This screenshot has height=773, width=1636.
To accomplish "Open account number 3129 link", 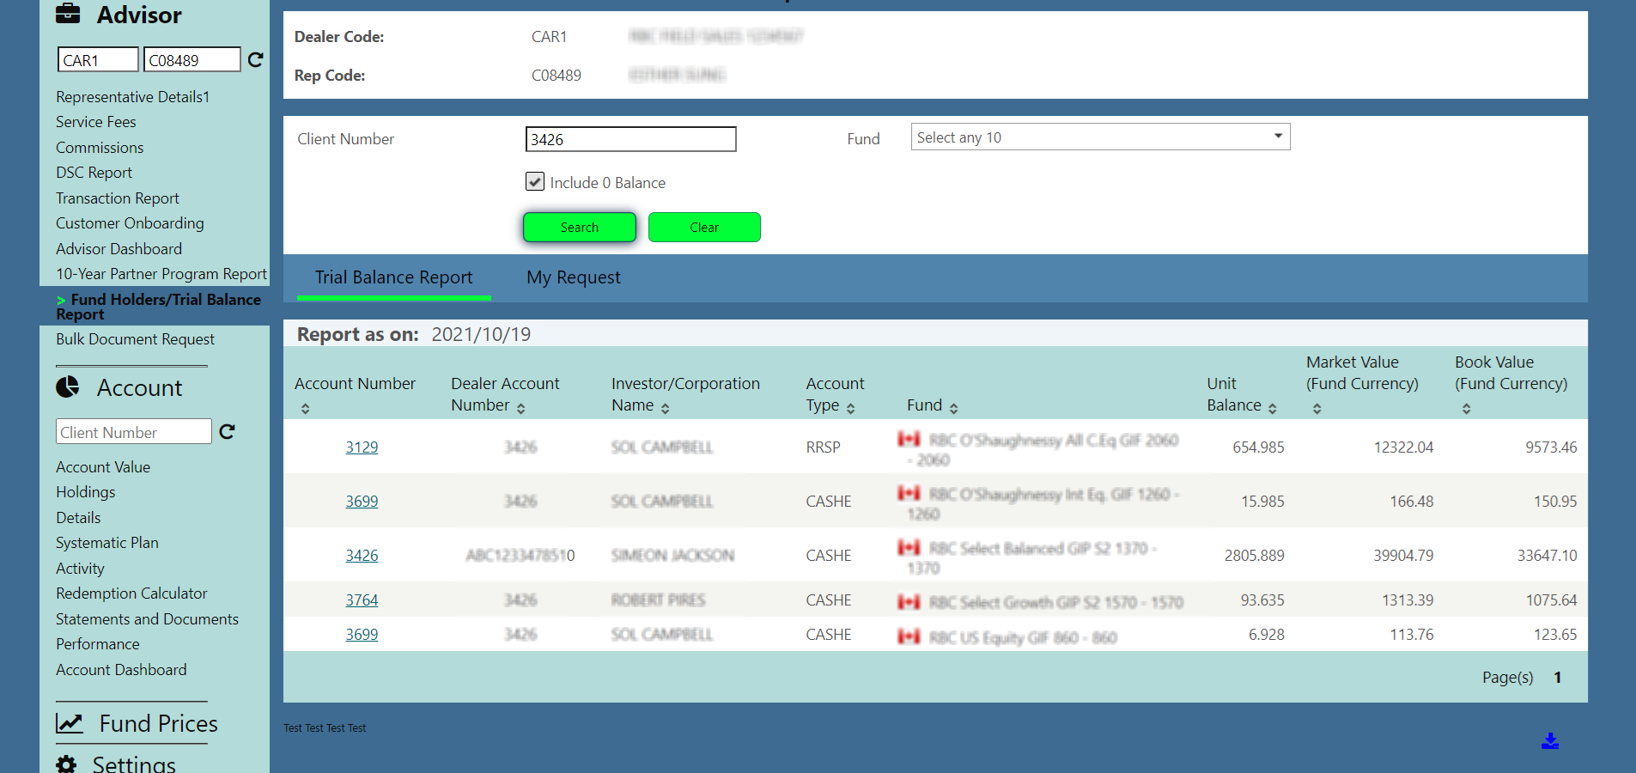I will tap(362, 447).
